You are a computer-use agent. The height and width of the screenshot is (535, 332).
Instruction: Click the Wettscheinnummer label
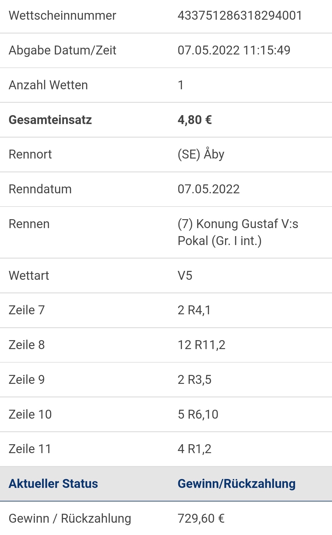tap(62, 15)
